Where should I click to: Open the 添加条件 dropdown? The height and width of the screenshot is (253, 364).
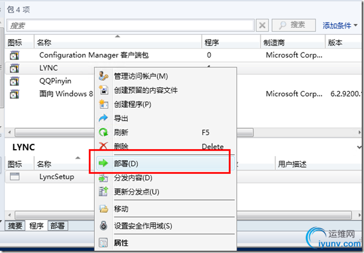coord(340,25)
